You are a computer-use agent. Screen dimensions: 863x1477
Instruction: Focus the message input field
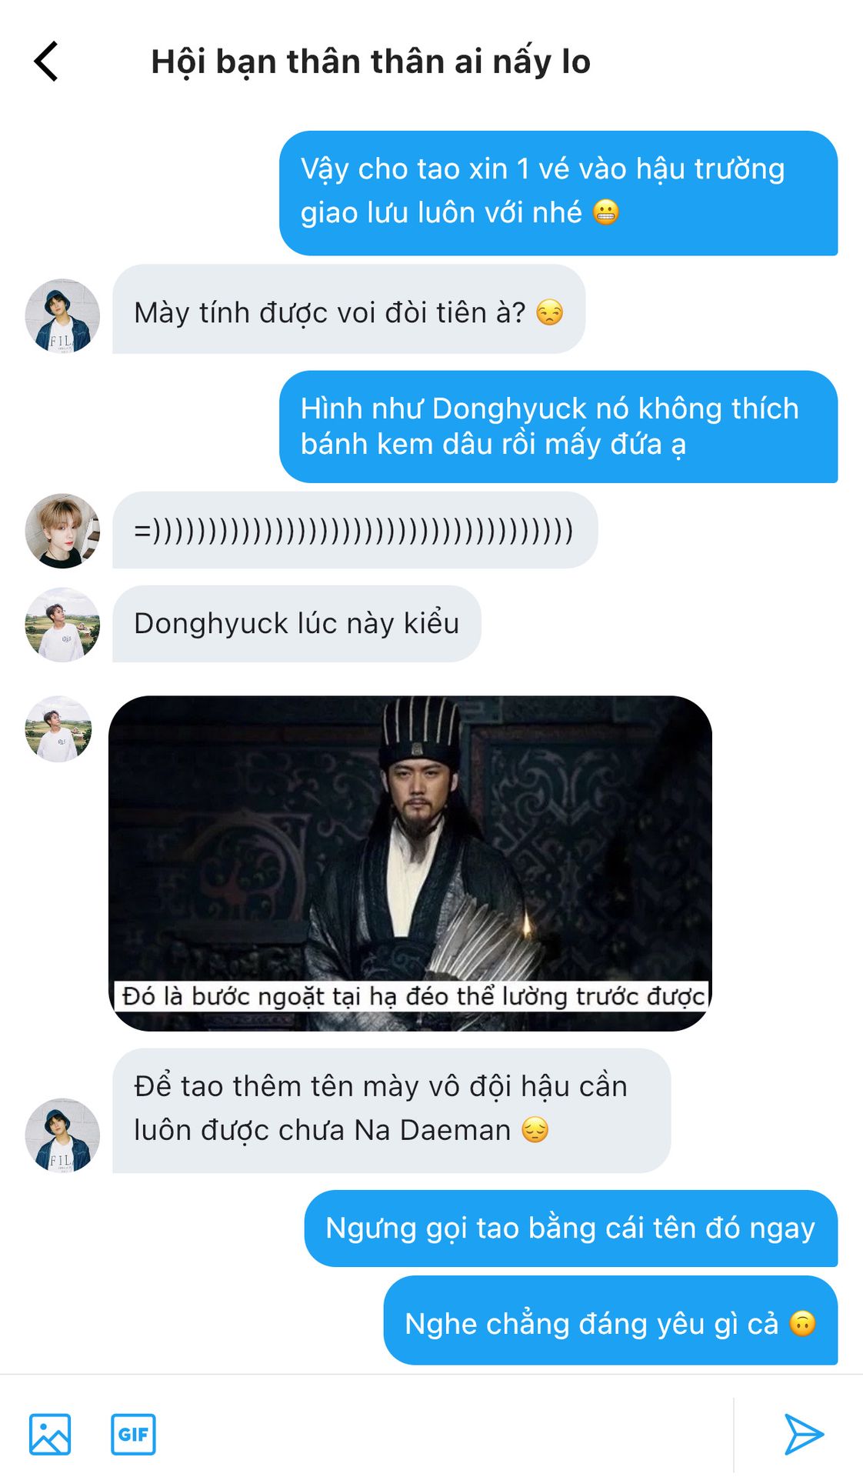click(x=442, y=1434)
